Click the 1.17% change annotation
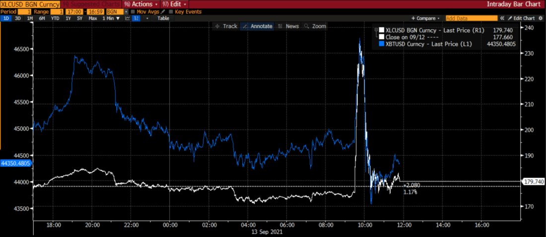The image size is (546, 237). [x=410, y=192]
